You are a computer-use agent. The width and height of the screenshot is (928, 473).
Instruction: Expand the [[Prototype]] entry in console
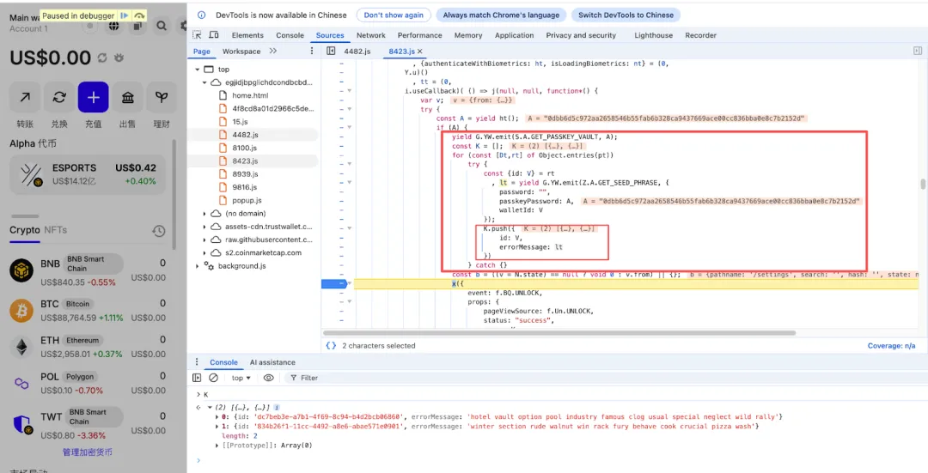217,446
